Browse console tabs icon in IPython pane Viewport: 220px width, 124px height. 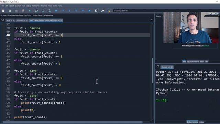[x=158, y=66]
